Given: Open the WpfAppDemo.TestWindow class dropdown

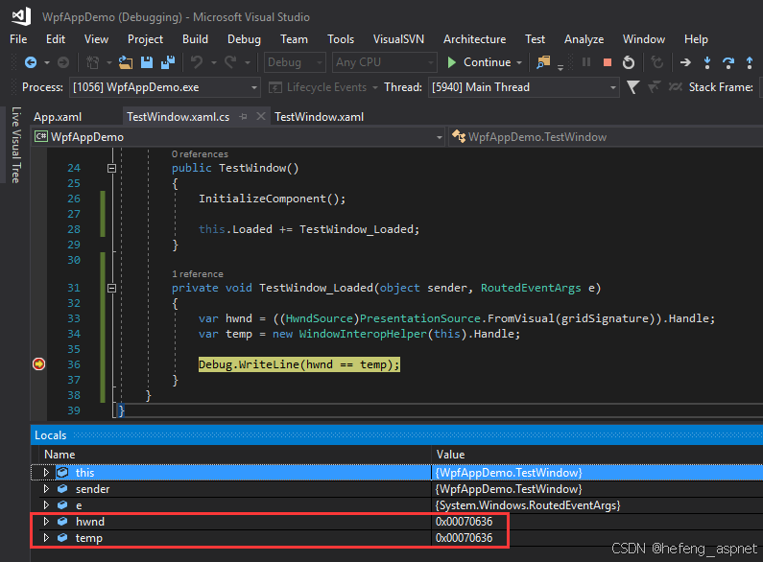Looking at the screenshot, I should pyautogui.click(x=606, y=137).
